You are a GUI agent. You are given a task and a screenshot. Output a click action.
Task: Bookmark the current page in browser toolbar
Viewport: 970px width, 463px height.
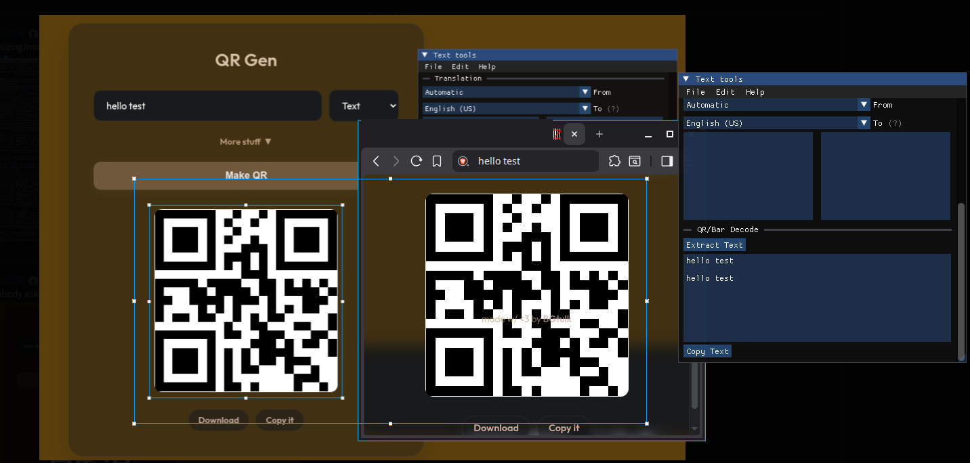tap(437, 161)
